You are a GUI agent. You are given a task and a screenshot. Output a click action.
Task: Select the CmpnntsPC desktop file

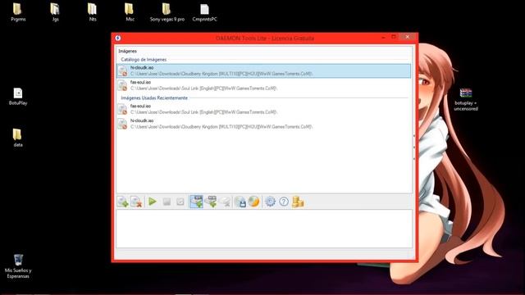coord(204,12)
